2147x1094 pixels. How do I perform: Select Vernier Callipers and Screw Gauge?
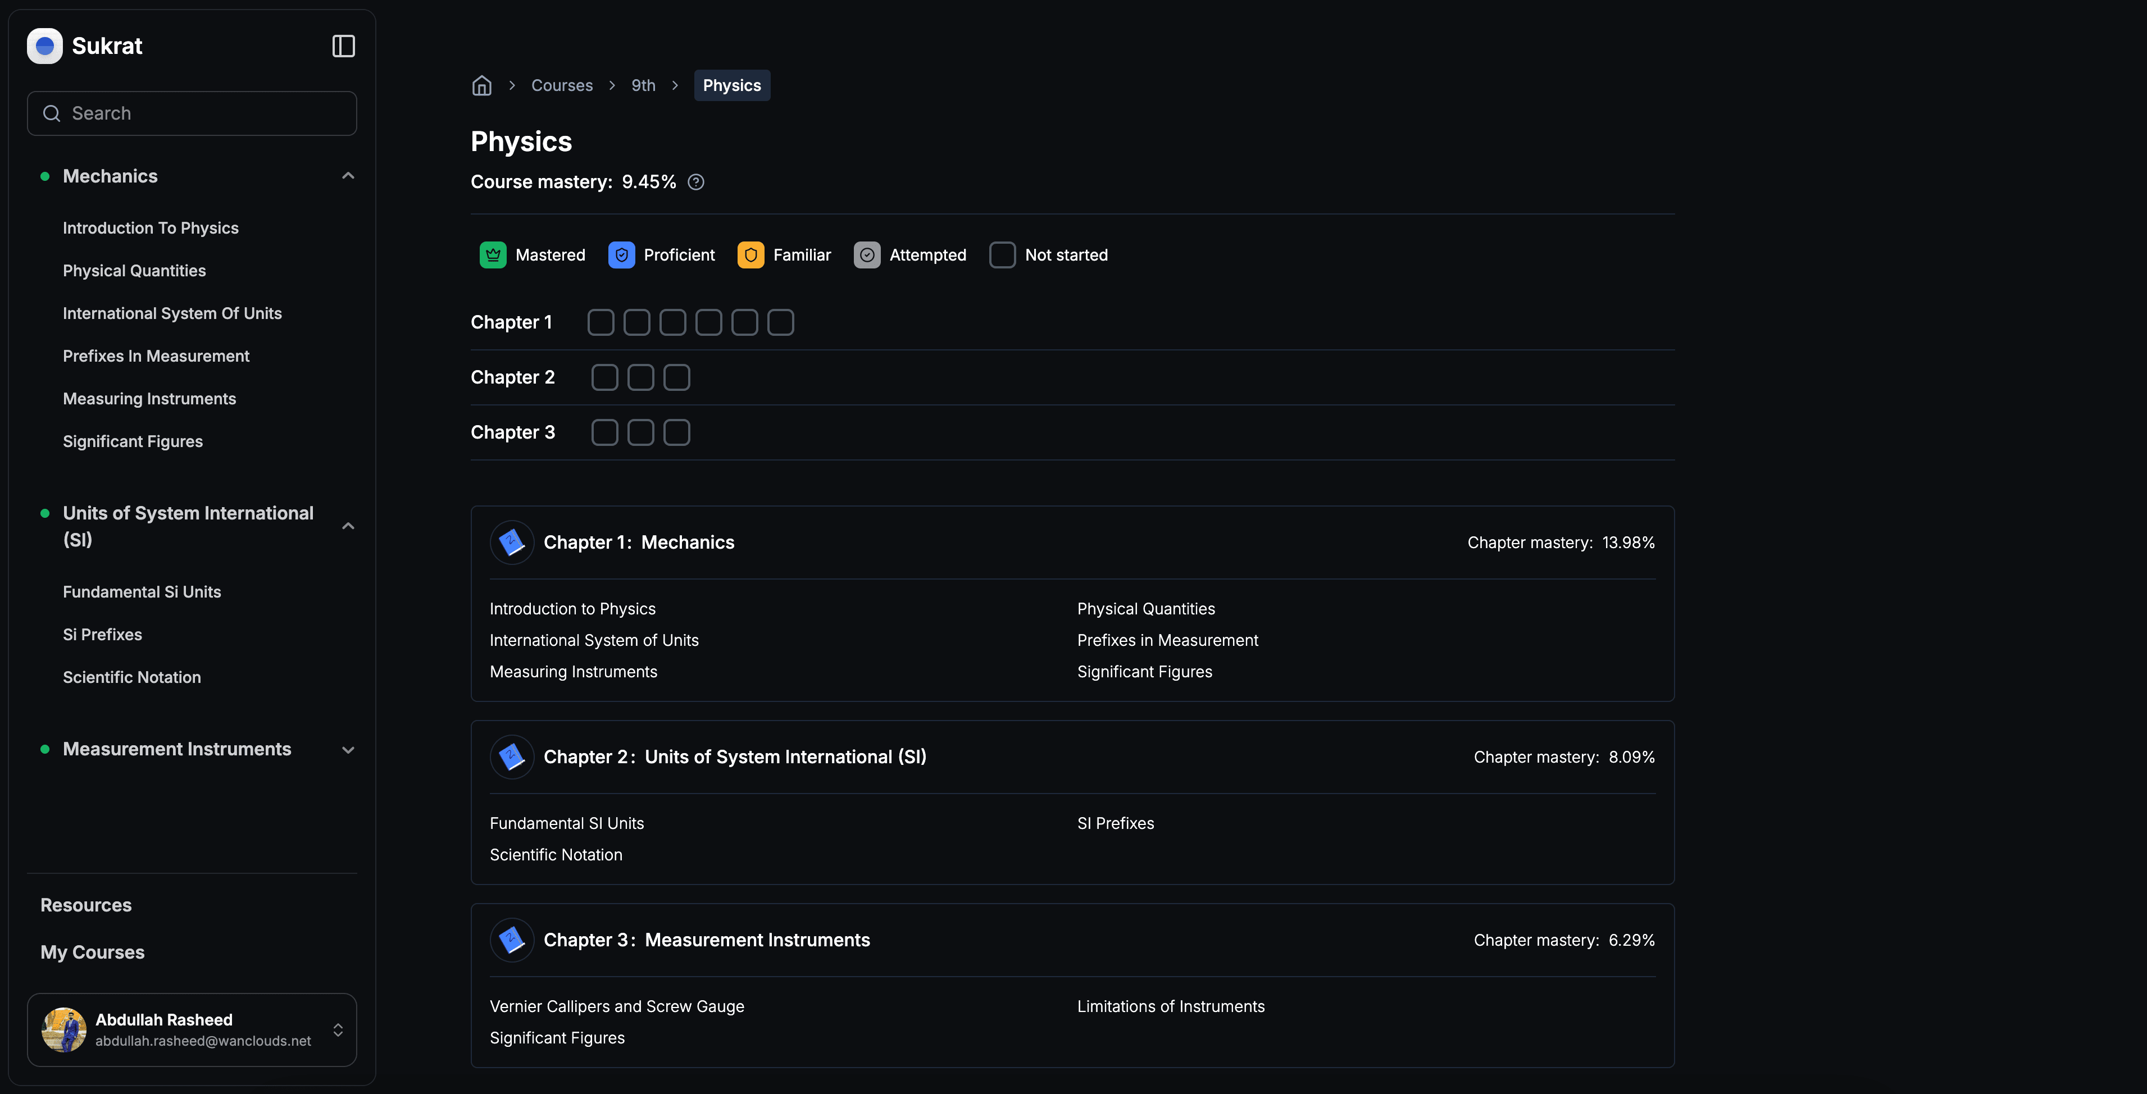617,1006
